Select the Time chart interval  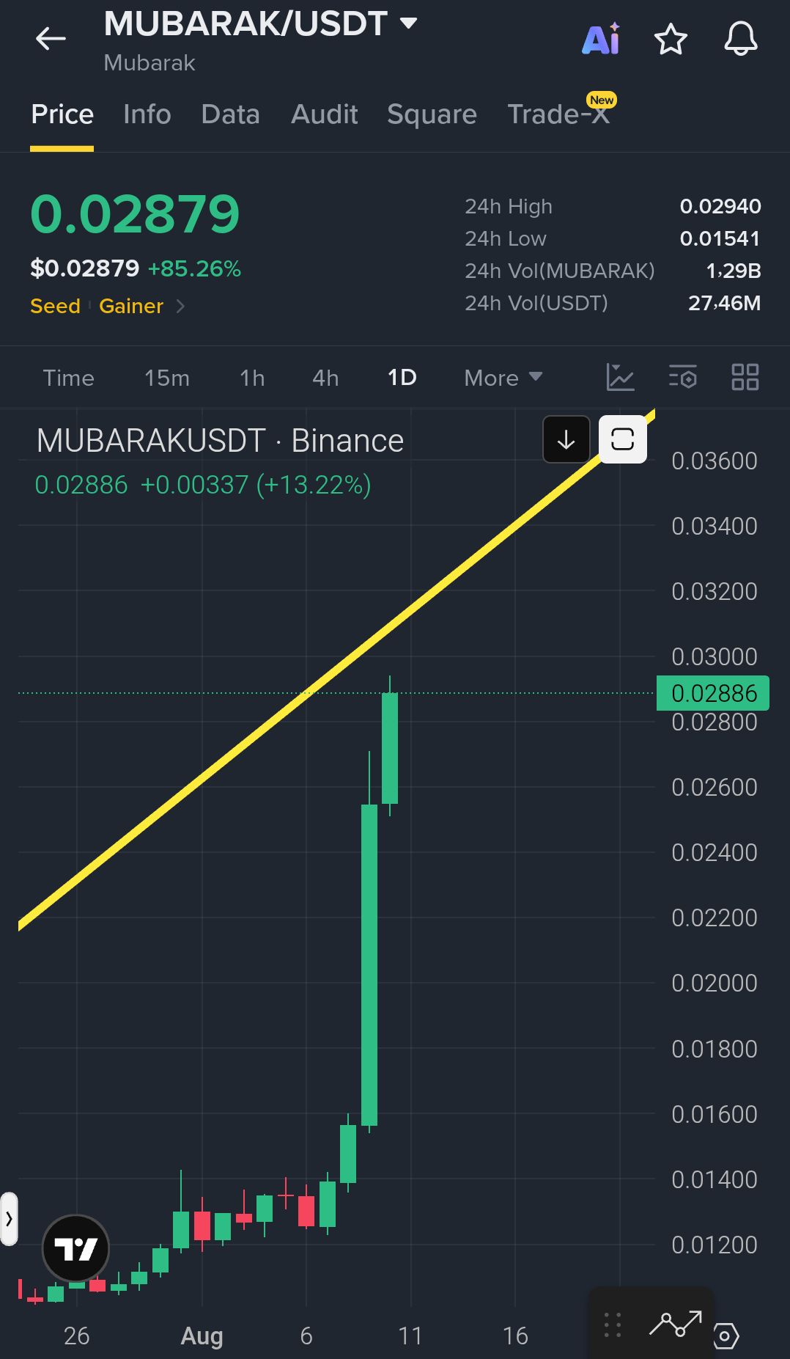pyautogui.click(x=69, y=378)
